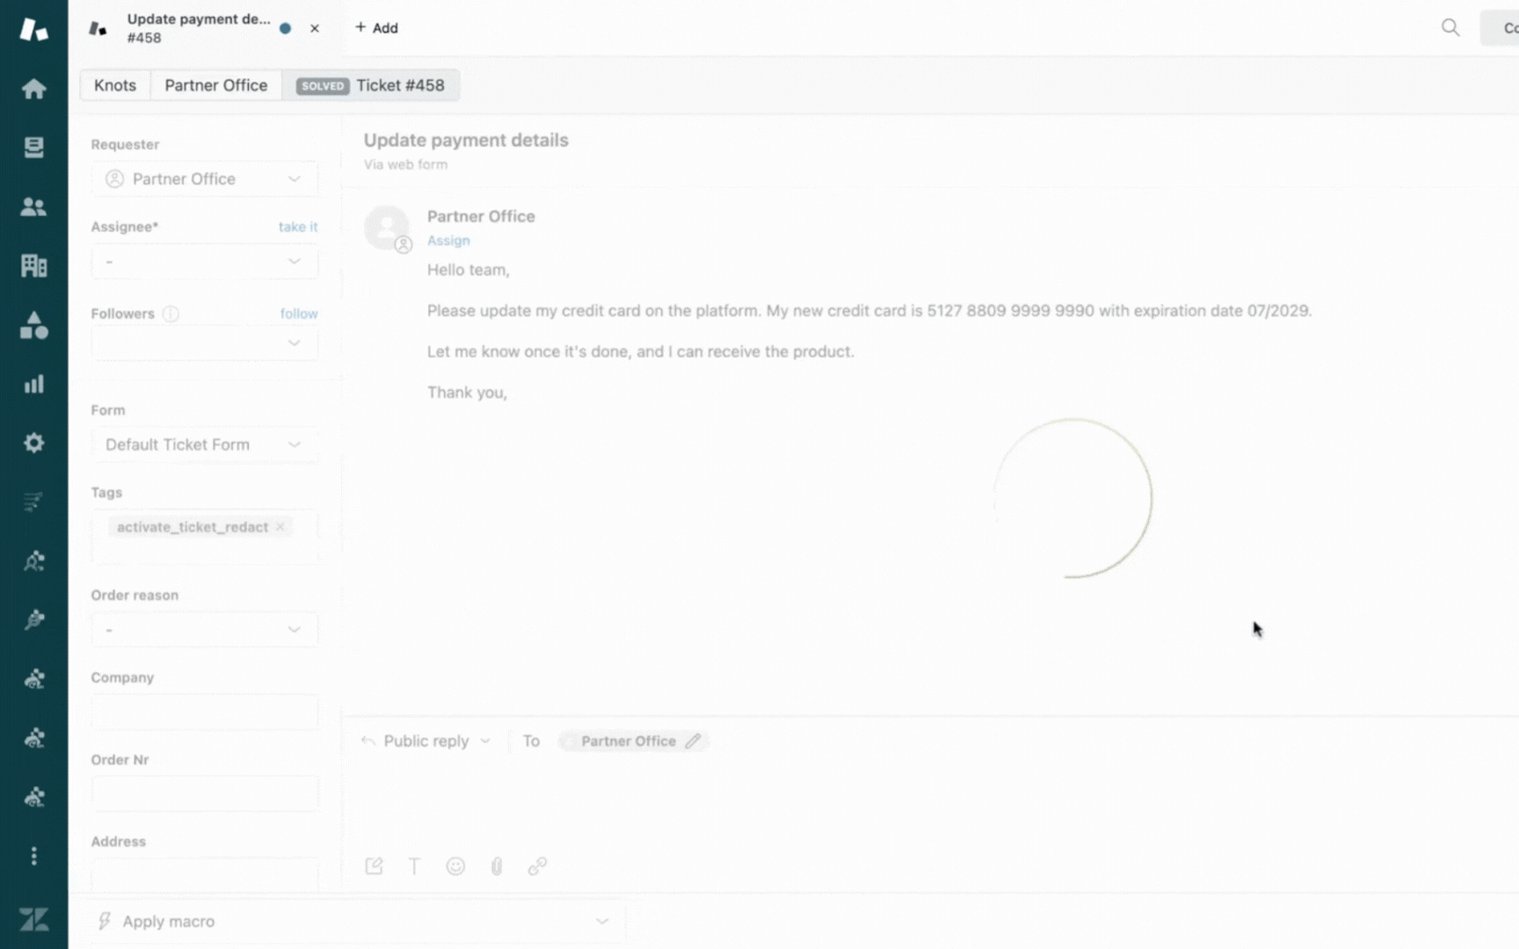Screen dimensions: 1519x949
Task: Toggle text formatting options icon
Action: (414, 866)
